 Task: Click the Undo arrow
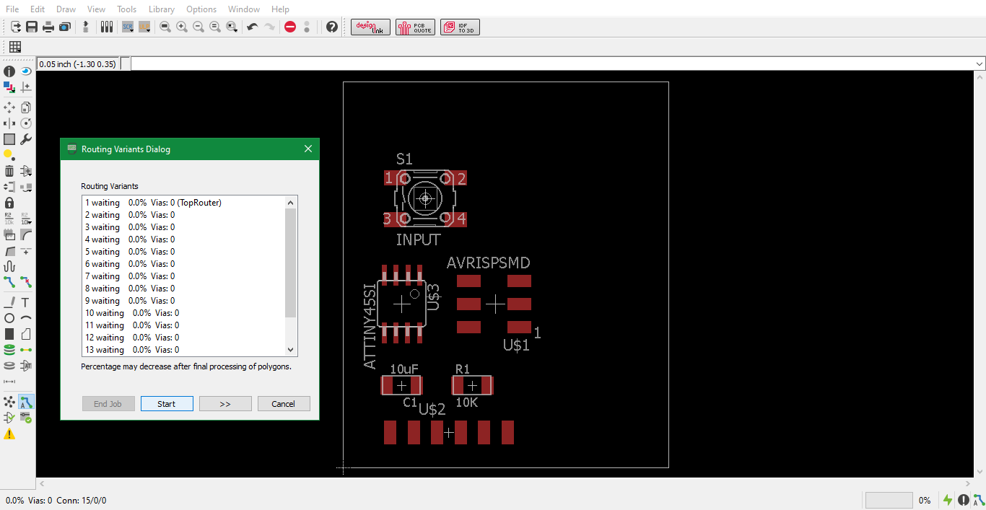click(252, 27)
